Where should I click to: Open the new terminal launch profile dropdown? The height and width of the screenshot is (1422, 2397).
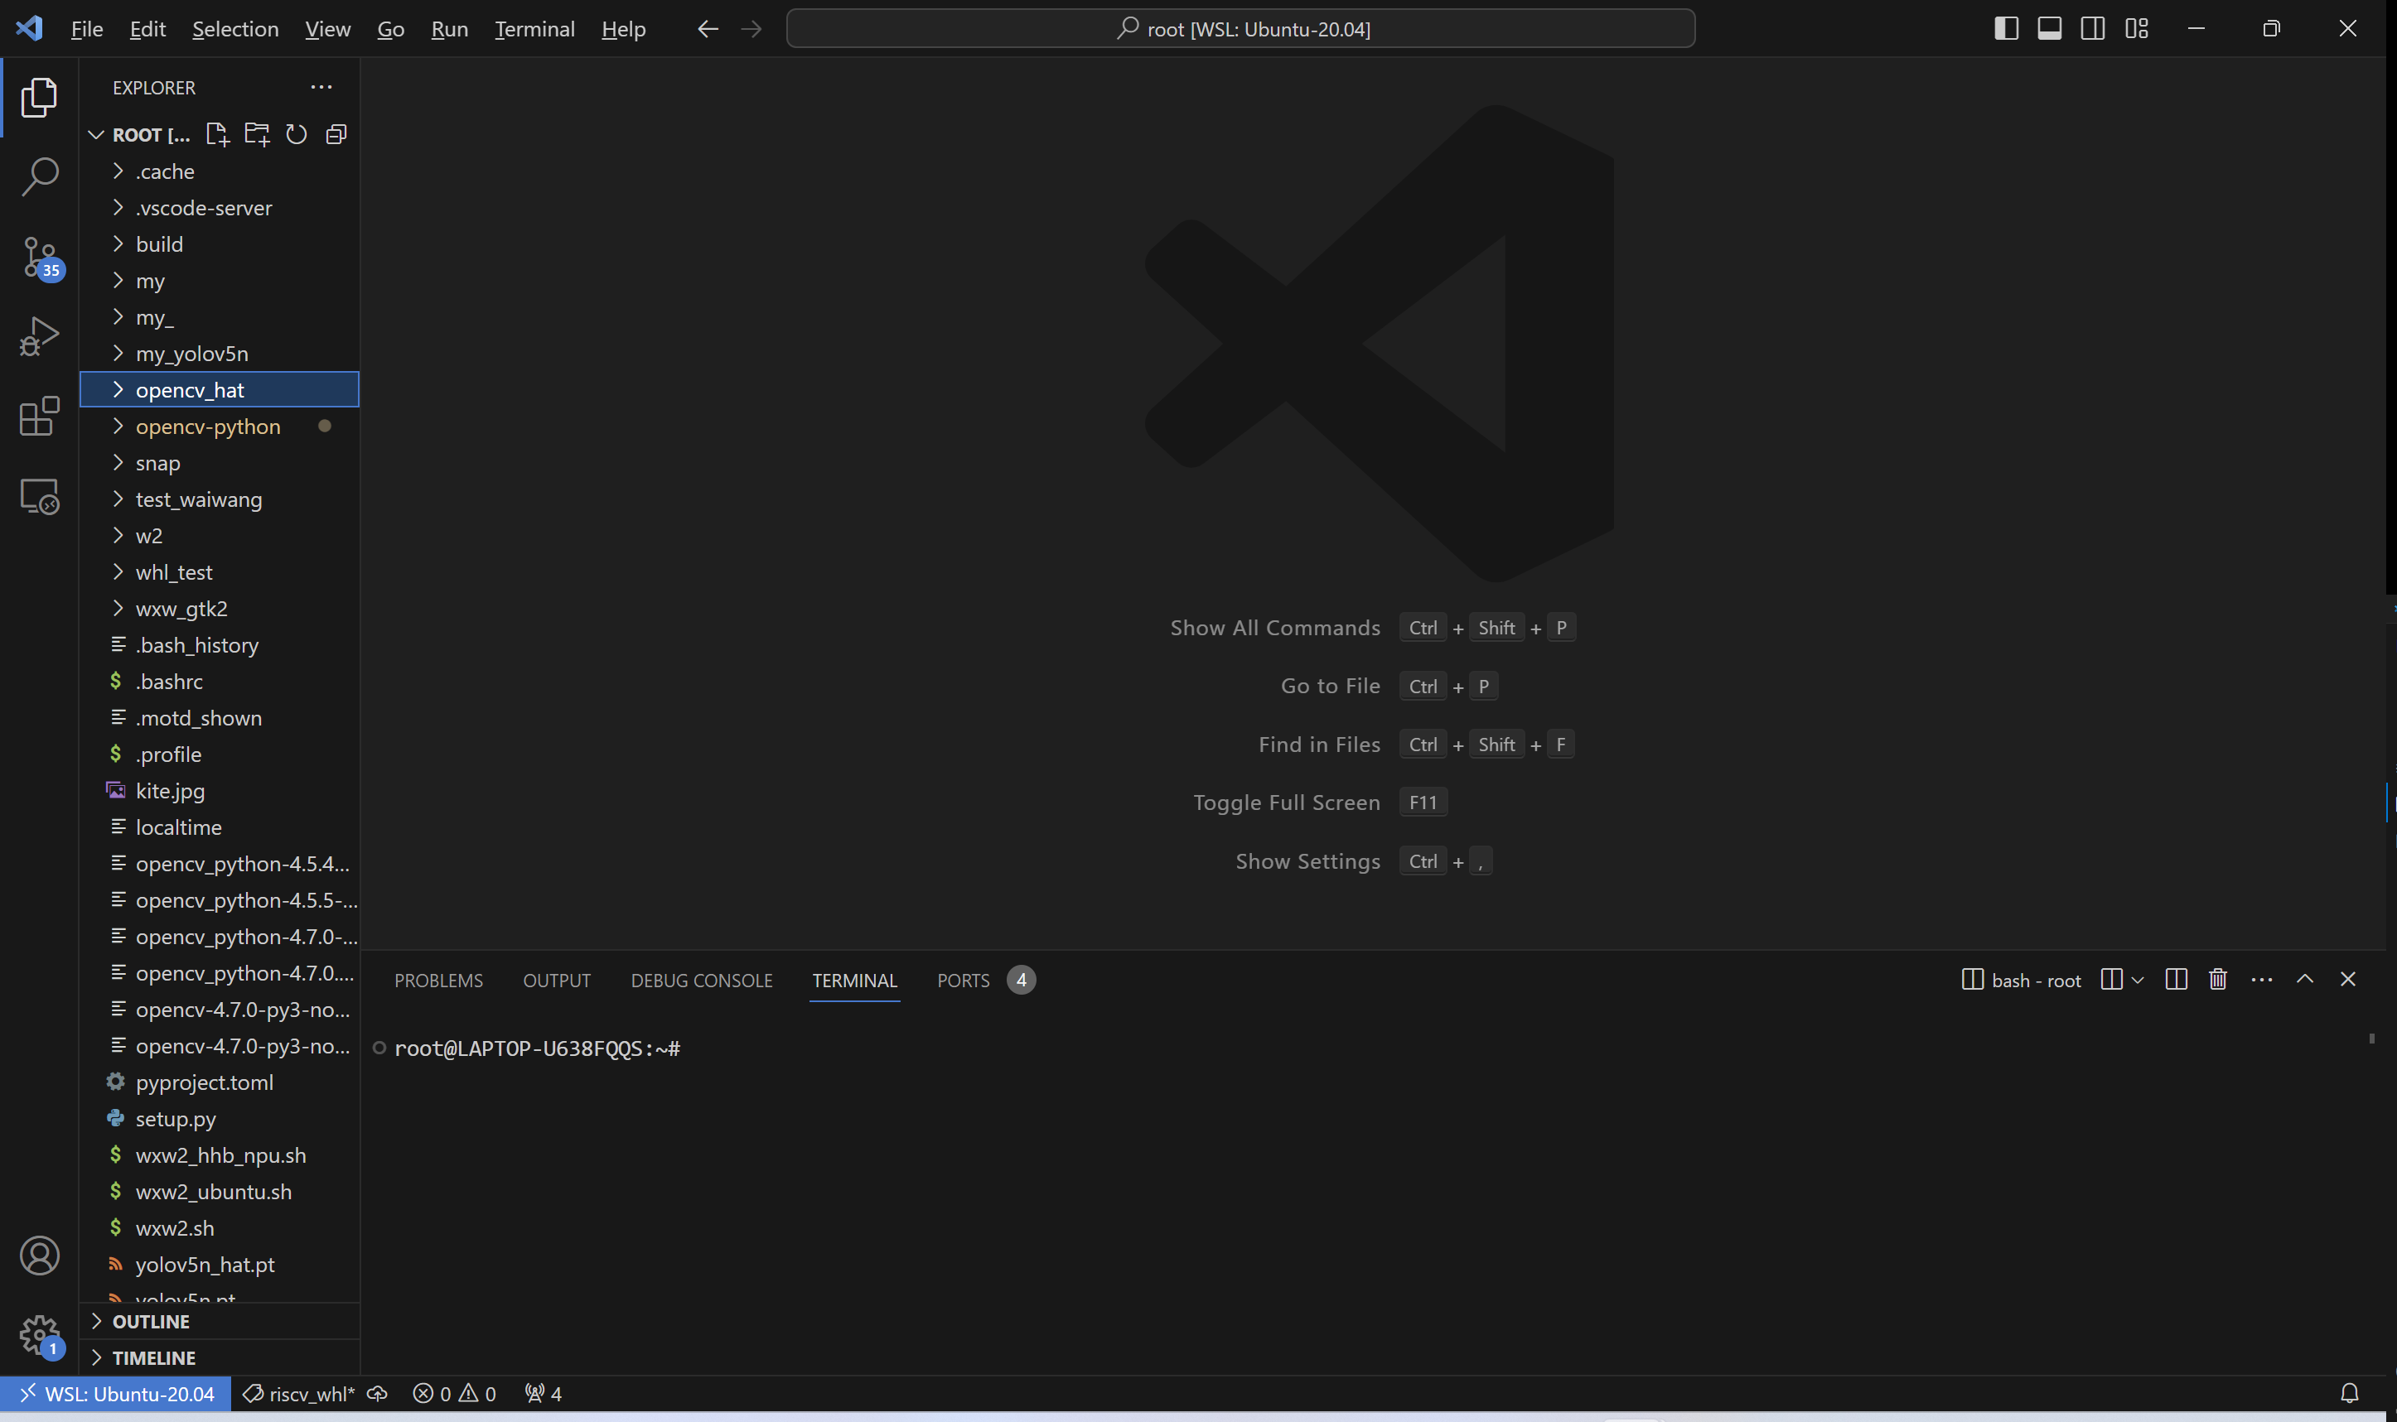click(x=2138, y=979)
